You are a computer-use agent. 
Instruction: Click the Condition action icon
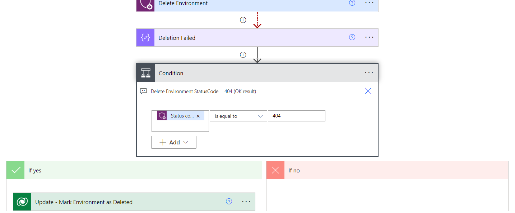pos(145,73)
